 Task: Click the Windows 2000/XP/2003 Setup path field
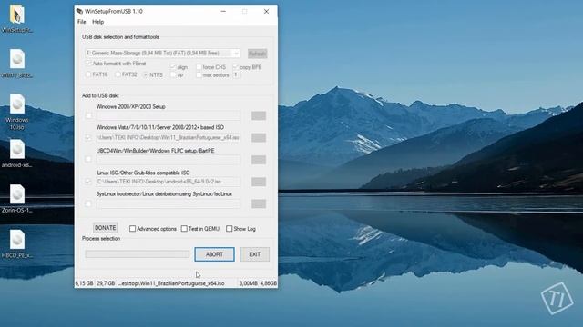pyautogui.click(x=169, y=115)
